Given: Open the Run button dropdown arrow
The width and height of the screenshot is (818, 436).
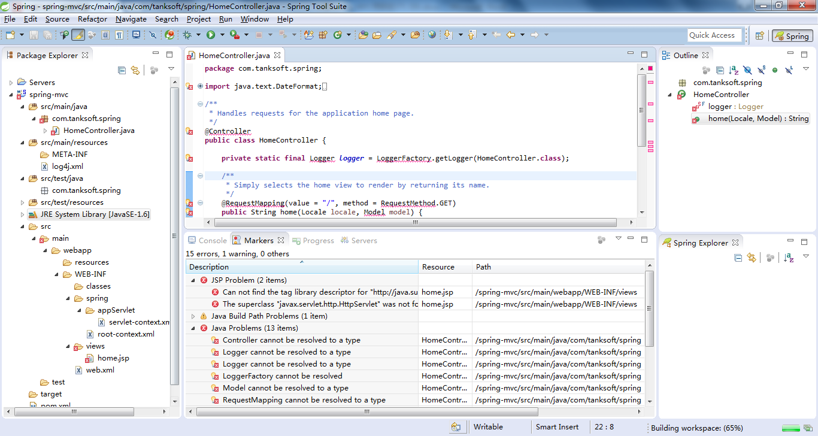Looking at the screenshot, I should click(222, 35).
